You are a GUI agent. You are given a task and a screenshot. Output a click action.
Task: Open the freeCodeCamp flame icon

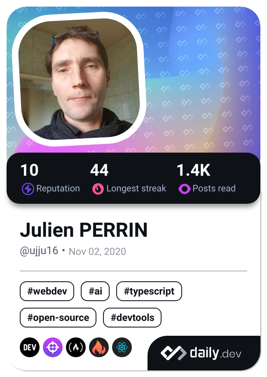[76, 347]
